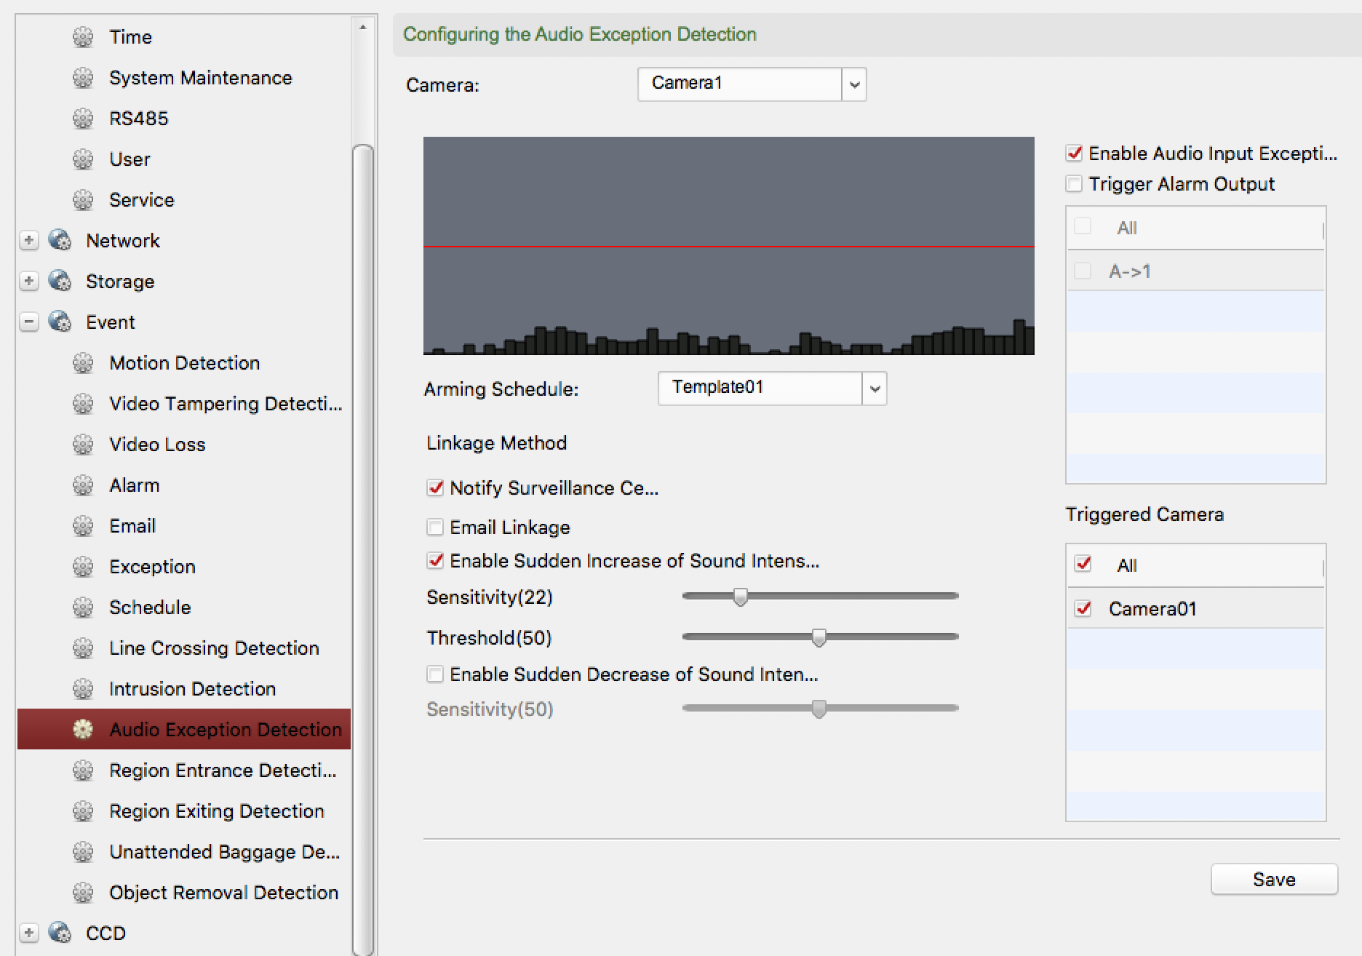Open the Video Loss settings icon
This screenshot has height=956, width=1362.
click(x=83, y=444)
